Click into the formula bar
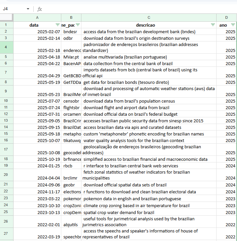 click(139, 9)
